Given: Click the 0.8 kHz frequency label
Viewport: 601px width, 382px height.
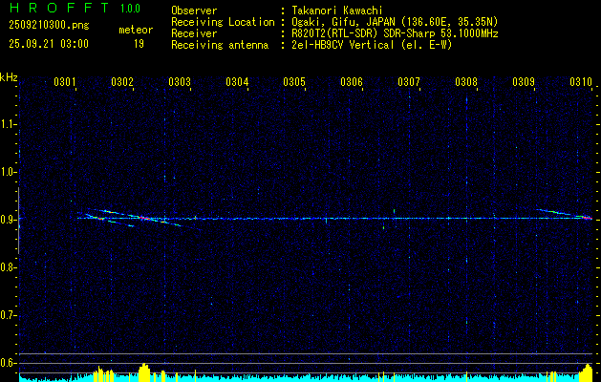Looking at the screenshot, I should pos(8,267).
